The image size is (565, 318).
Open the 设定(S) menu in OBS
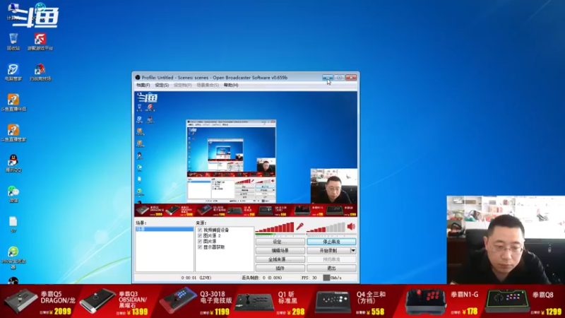tap(162, 85)
